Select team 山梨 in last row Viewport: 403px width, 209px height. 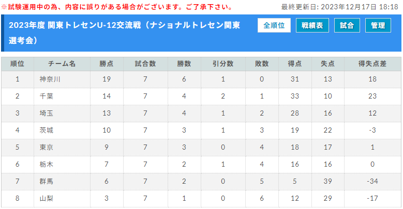[46, 198]
